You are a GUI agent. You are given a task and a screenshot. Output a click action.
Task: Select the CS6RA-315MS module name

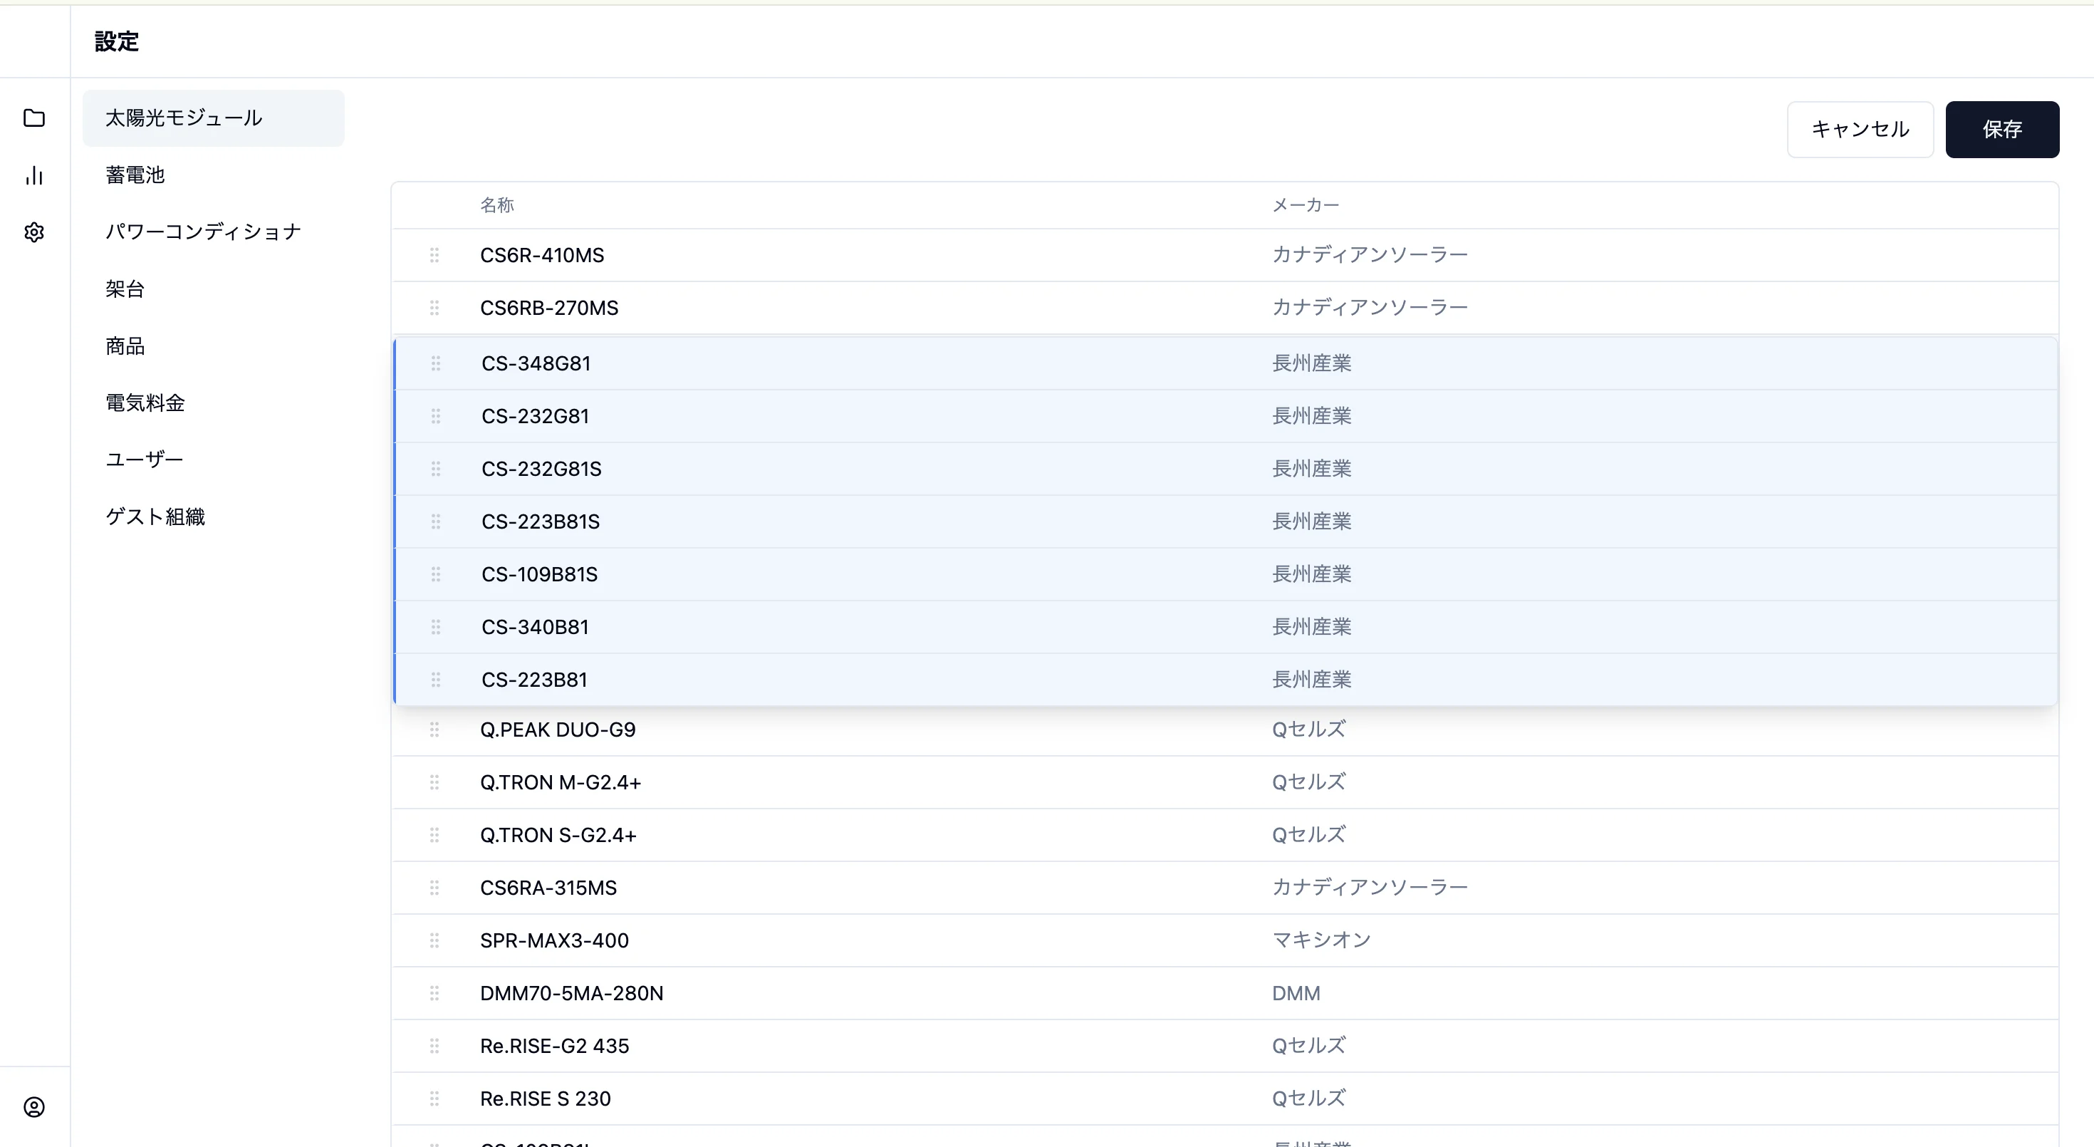point(548,888)
